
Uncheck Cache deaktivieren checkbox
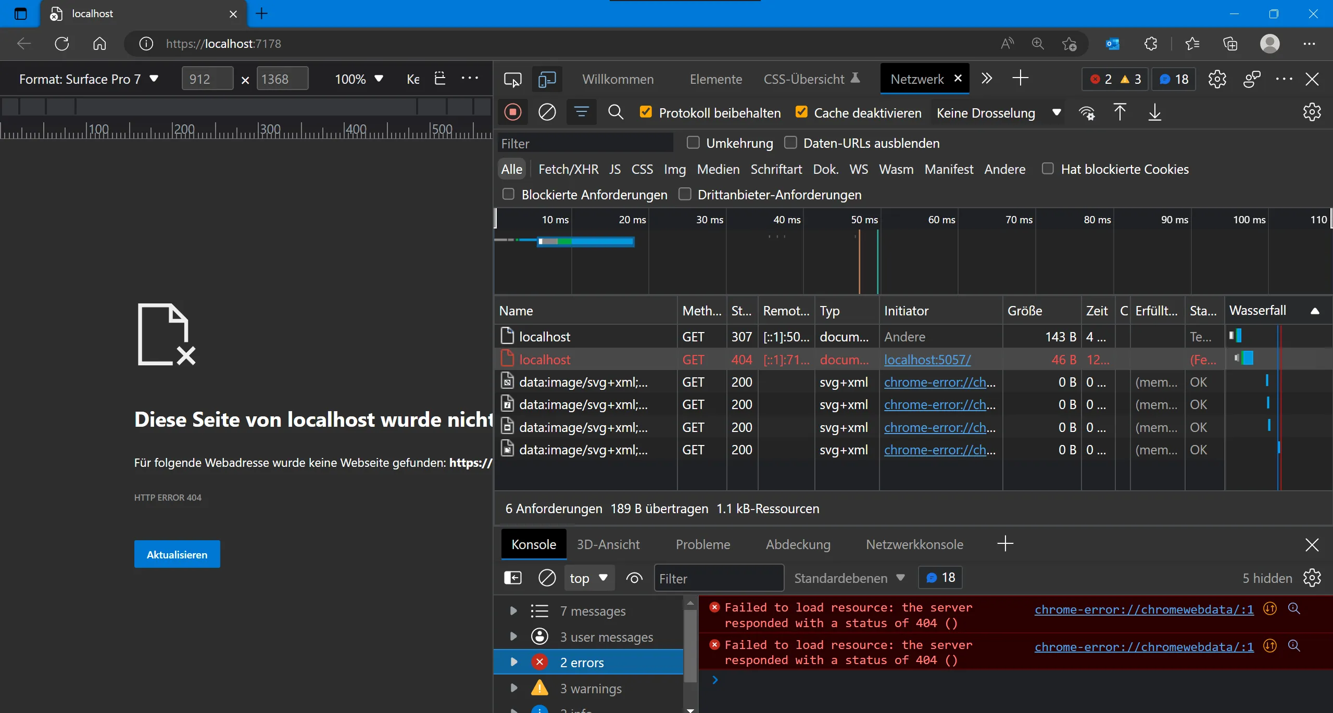pos(801,112)
